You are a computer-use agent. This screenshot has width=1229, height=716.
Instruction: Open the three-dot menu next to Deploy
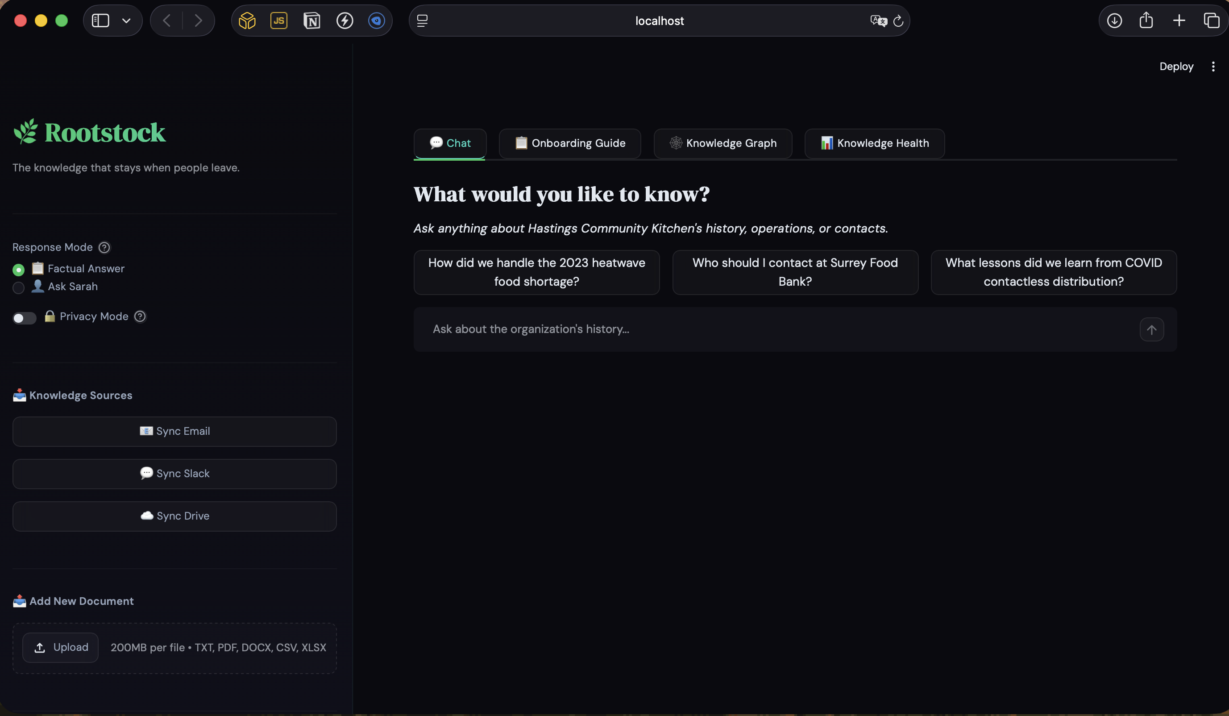(x=1213, y=67)
